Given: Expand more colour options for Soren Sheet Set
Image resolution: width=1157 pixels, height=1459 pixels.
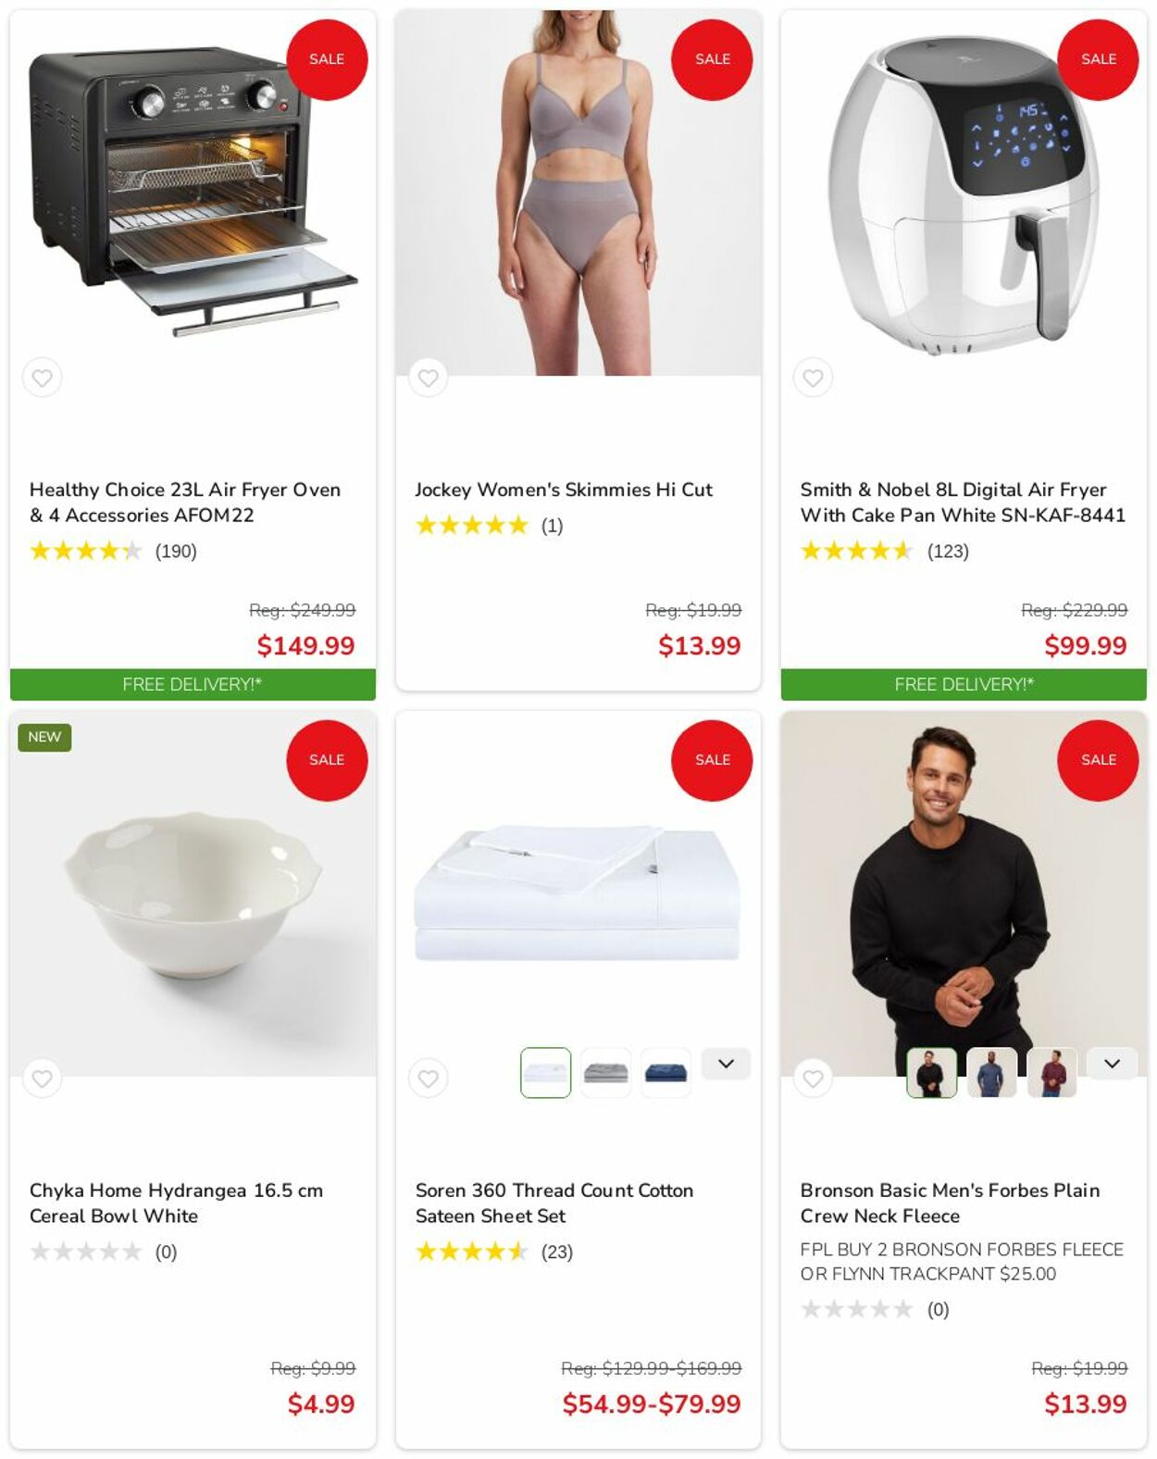Looking at the screenshot, I should pos(726,1064).
